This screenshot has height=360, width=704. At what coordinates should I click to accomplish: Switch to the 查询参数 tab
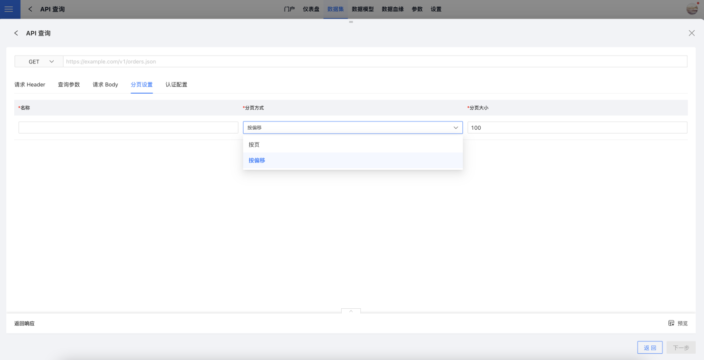pos(69,85)
